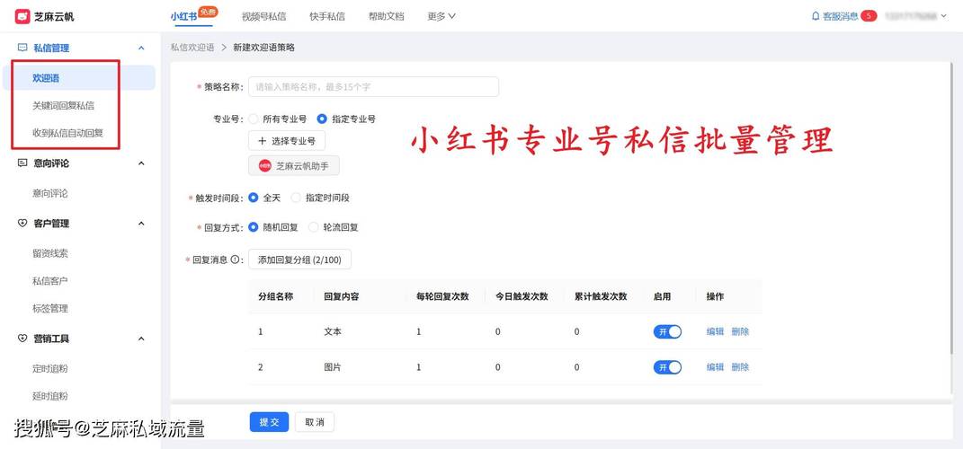Open the 更多 dropdown menu
The width and height of the screenshot is (963, 449).
[x=441, y=16]
